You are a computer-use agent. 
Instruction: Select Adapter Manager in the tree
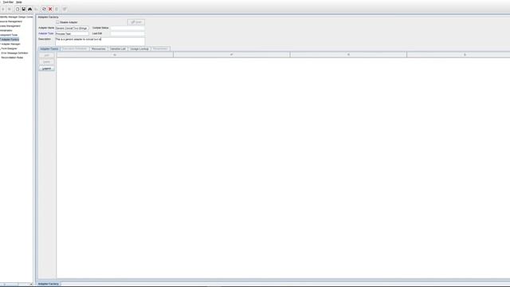coord(10,44)
